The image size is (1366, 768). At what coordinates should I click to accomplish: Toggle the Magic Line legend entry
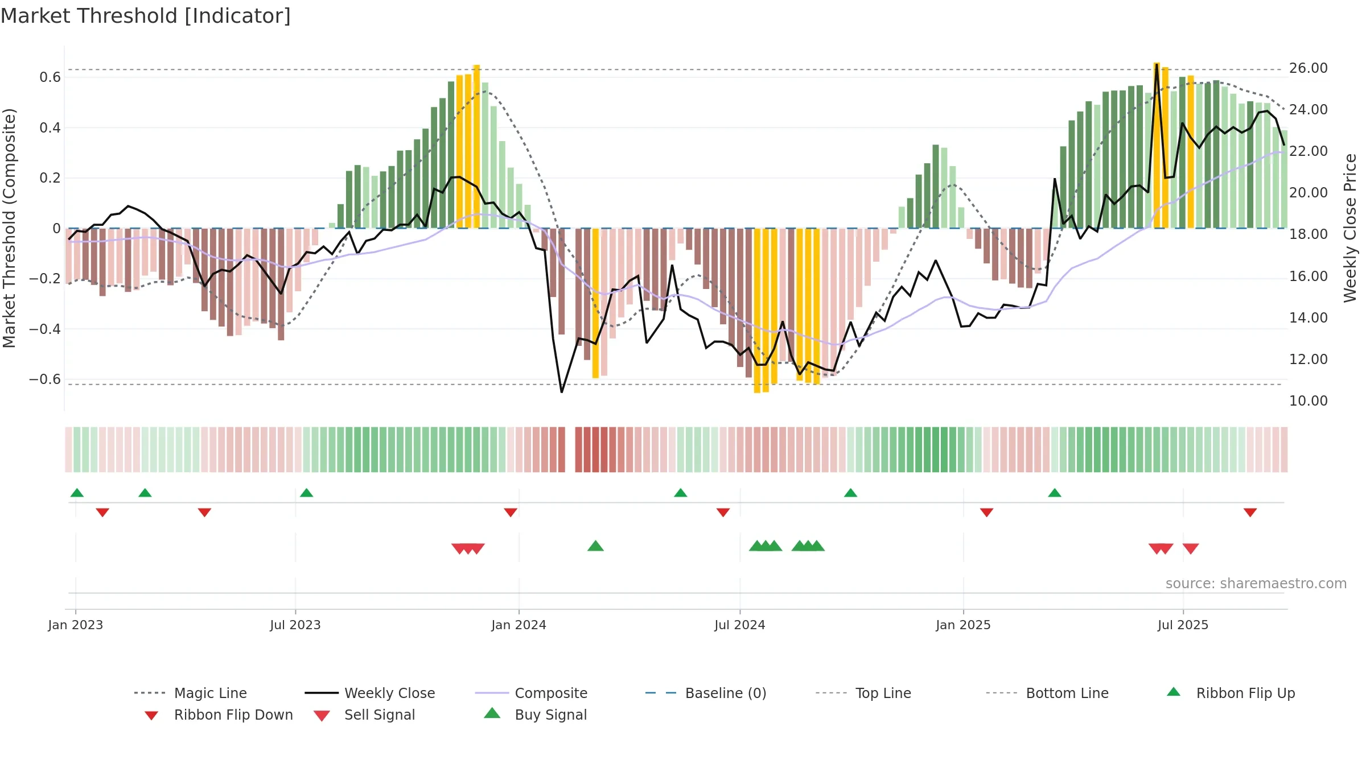click(x=190, y=693)
